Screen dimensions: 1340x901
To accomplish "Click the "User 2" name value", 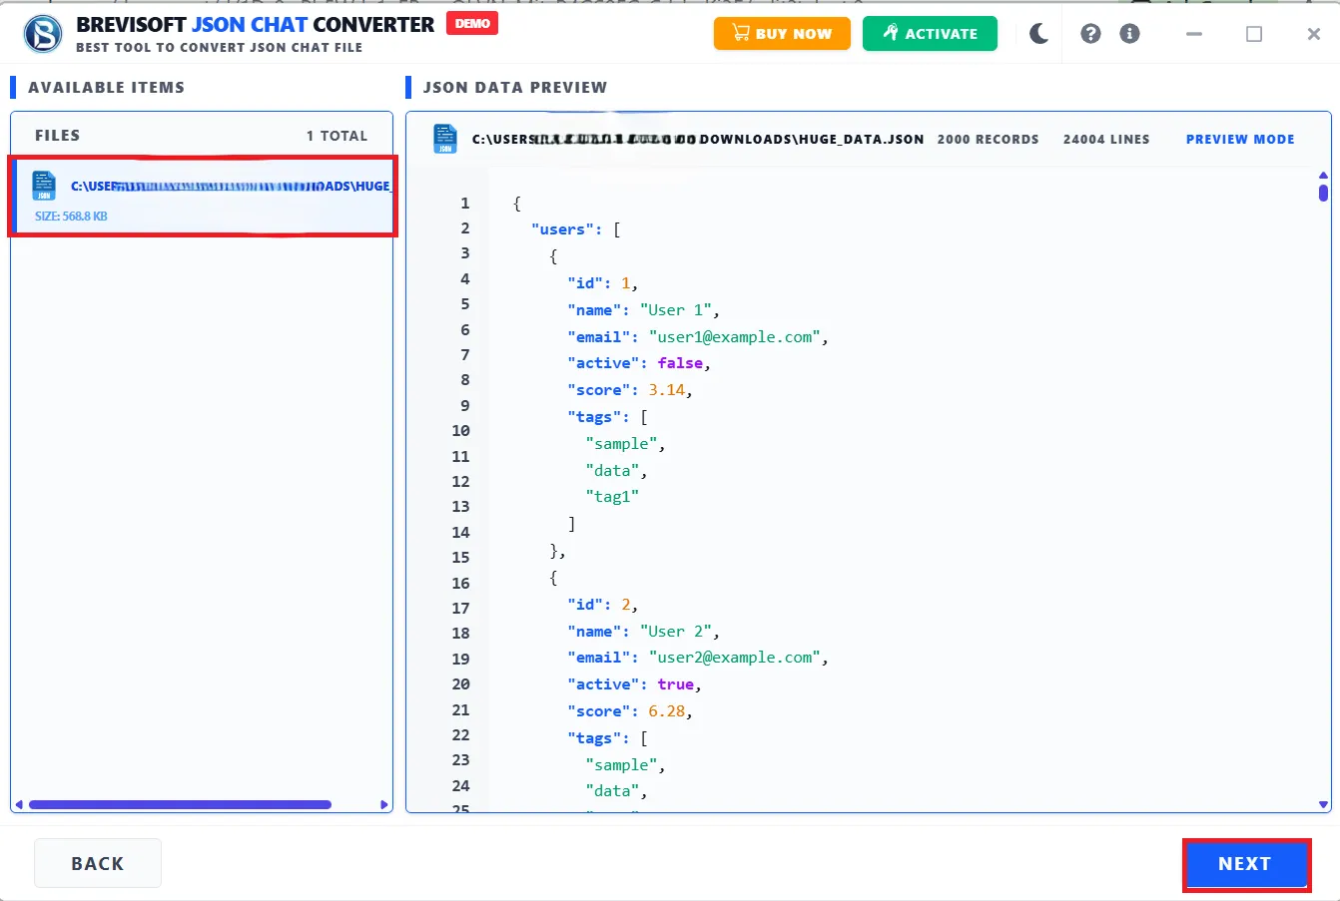I will (x=675, y=632).
